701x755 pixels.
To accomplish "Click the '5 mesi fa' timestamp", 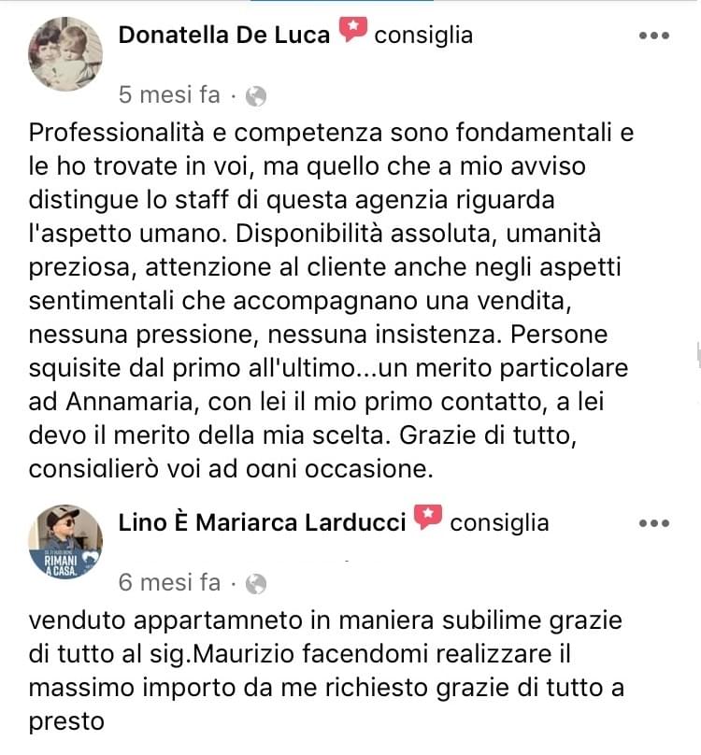I will [x=169, y=94].
